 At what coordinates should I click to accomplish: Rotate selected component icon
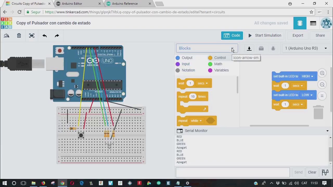(7, 36)
